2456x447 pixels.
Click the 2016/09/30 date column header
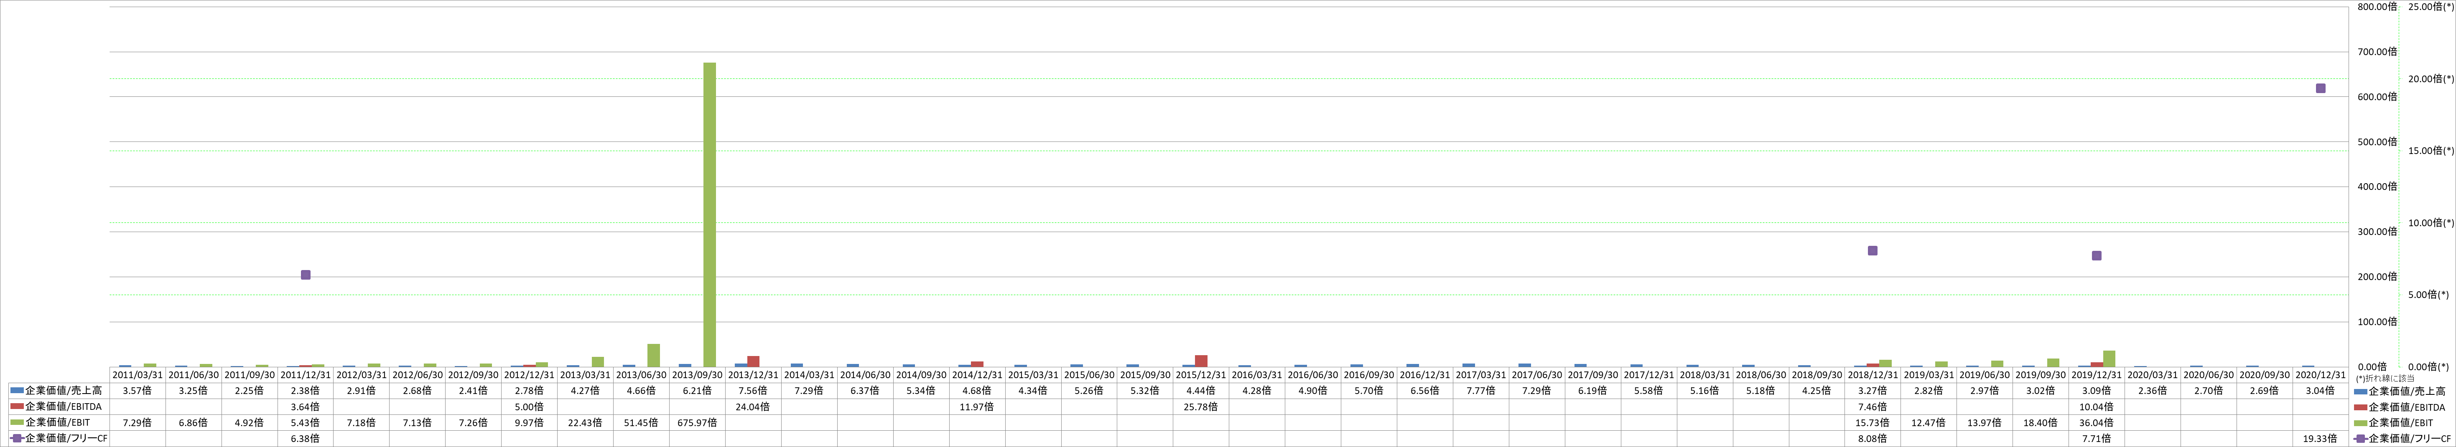[1369, 375]
